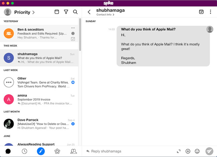Click the blue compose pencil button

[41, 151]
